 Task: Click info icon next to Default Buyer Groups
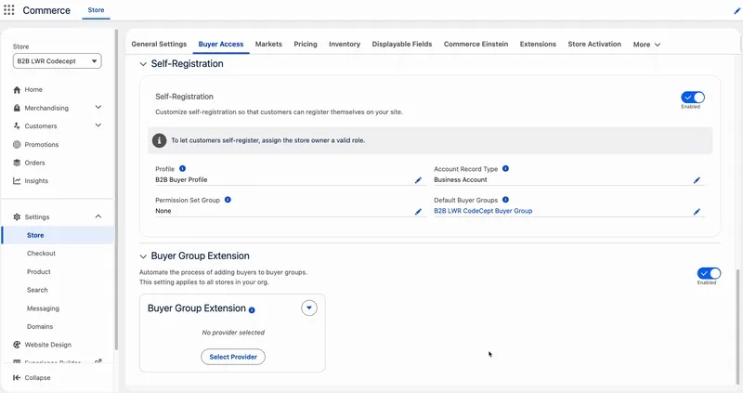pyautogui.click(x=505, y=200)
